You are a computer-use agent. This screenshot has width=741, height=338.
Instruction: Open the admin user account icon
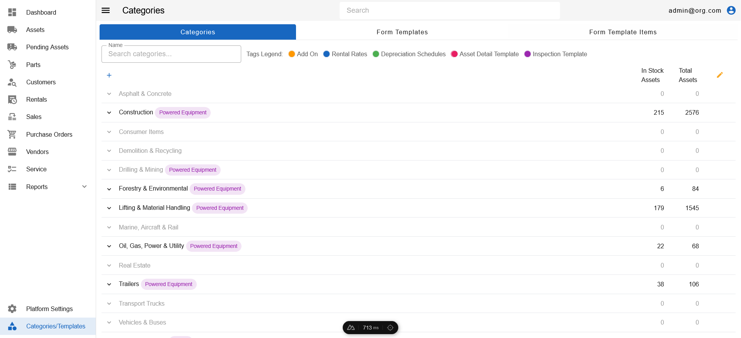[731, 10]
